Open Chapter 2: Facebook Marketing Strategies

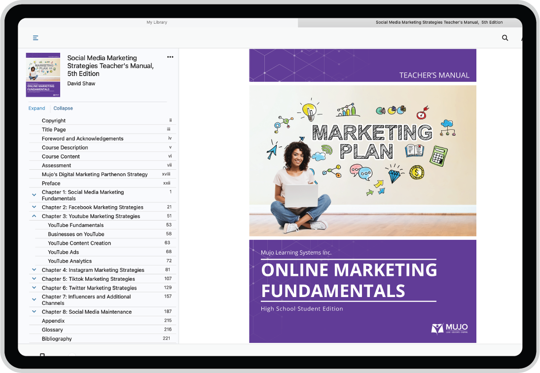tap(92, 207)
